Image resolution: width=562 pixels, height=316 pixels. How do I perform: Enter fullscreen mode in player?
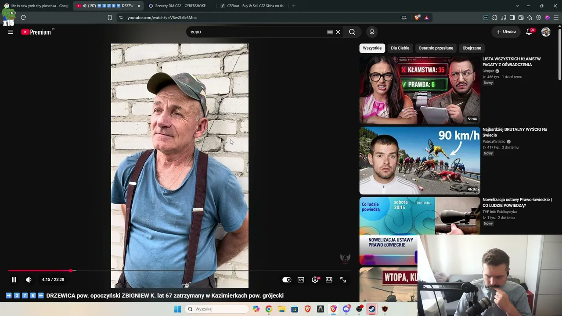343,280
